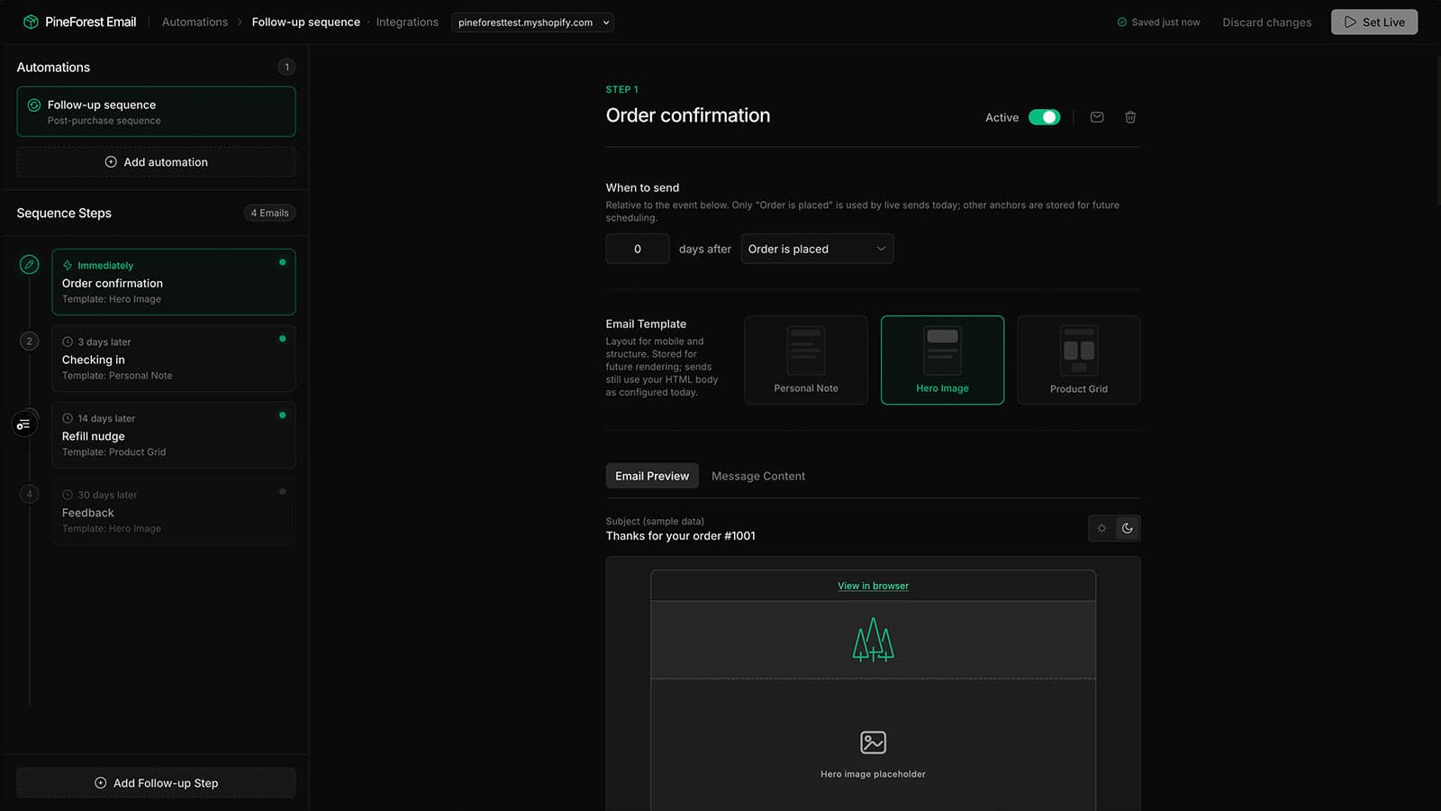Toggle the Active switch off
The image size is (1441, 811).
(1045, 117)
